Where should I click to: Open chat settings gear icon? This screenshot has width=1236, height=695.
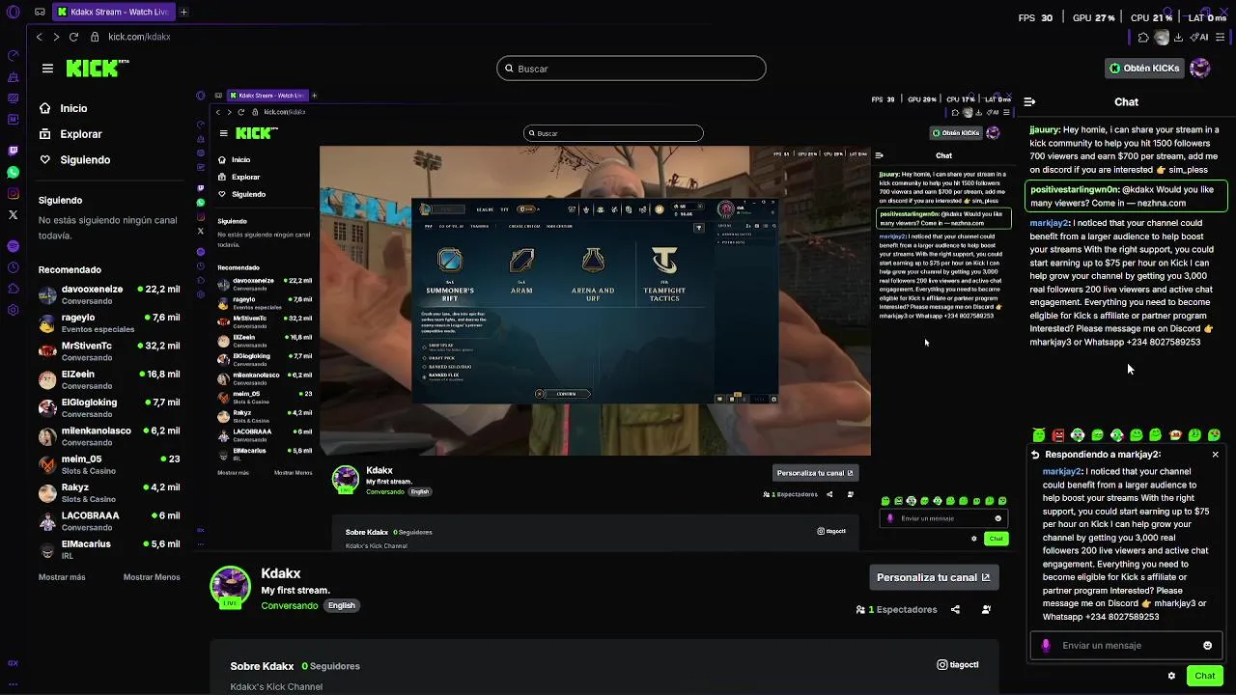pyautogui.click(x=1171, y=676)
